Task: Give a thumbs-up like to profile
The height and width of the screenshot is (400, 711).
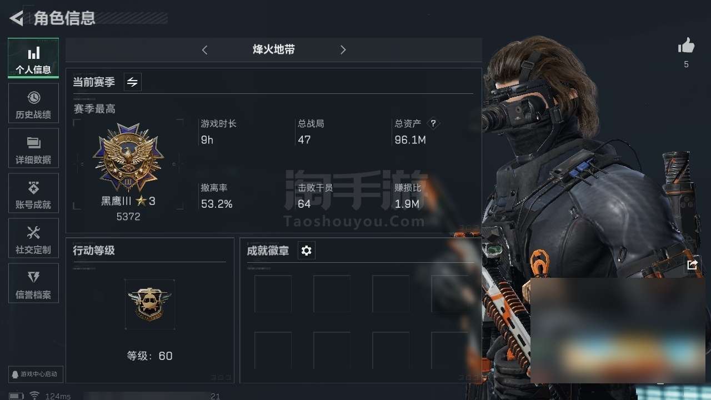Action: coord(686,46)
